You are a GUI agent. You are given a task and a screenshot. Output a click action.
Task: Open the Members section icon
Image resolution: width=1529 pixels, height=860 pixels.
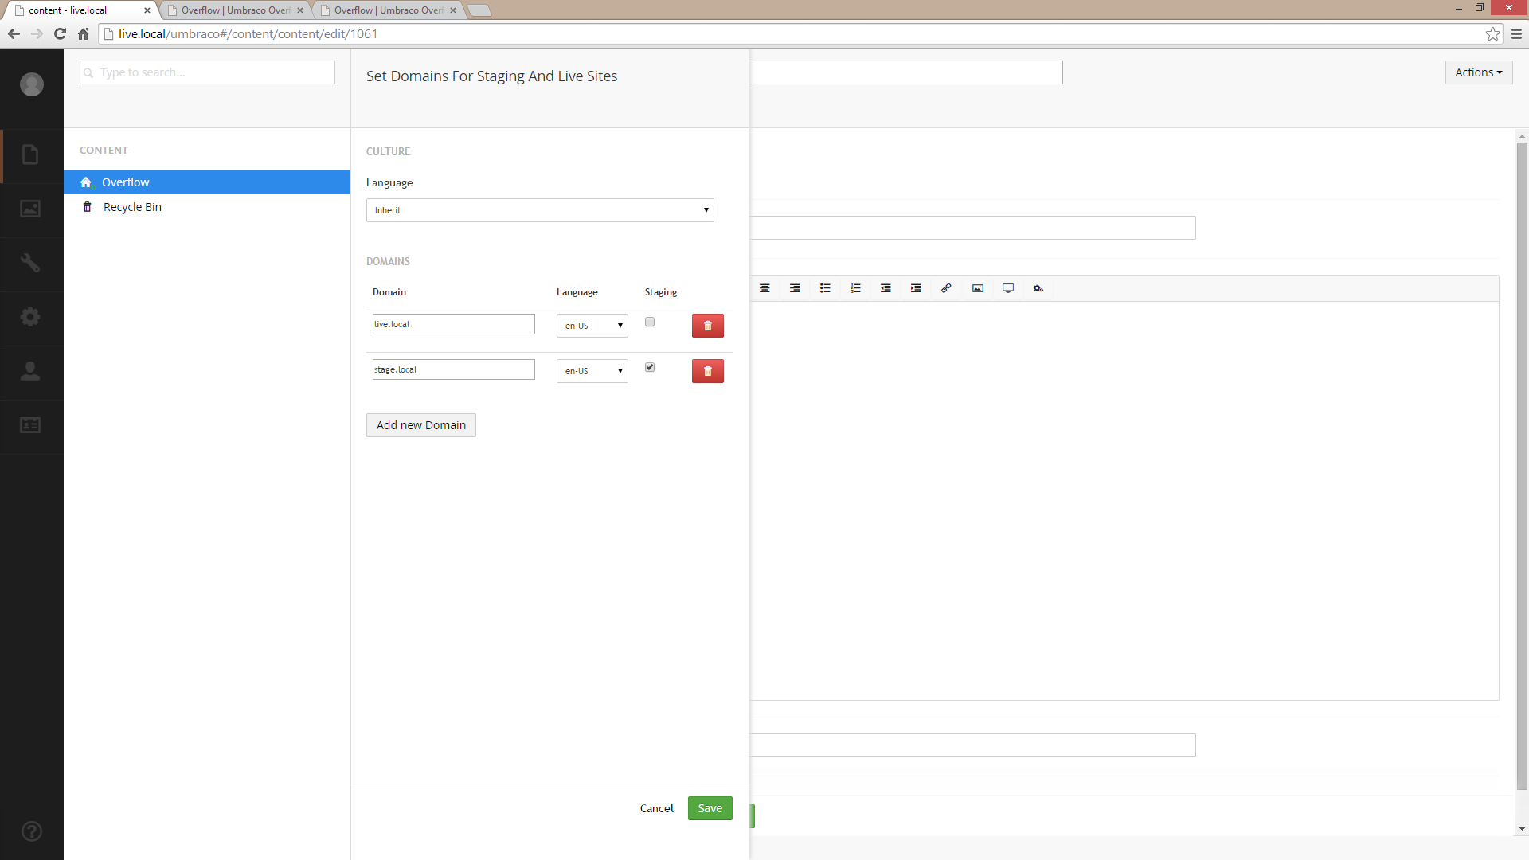pos(30,425)
